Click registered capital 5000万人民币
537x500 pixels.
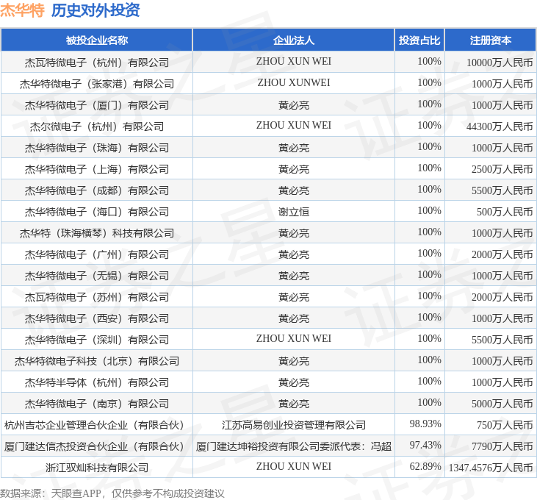502,404
